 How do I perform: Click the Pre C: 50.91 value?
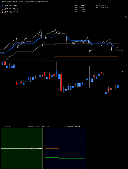pos(80,12)
